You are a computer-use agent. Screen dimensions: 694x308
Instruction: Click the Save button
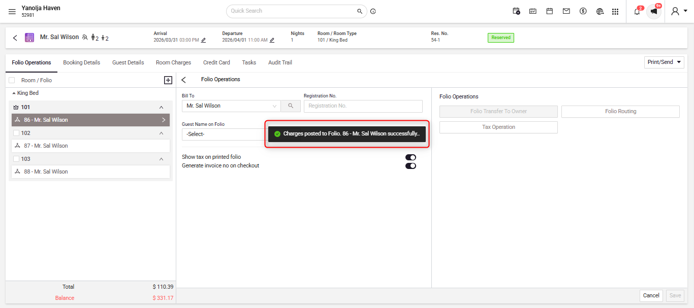(675, 295)
